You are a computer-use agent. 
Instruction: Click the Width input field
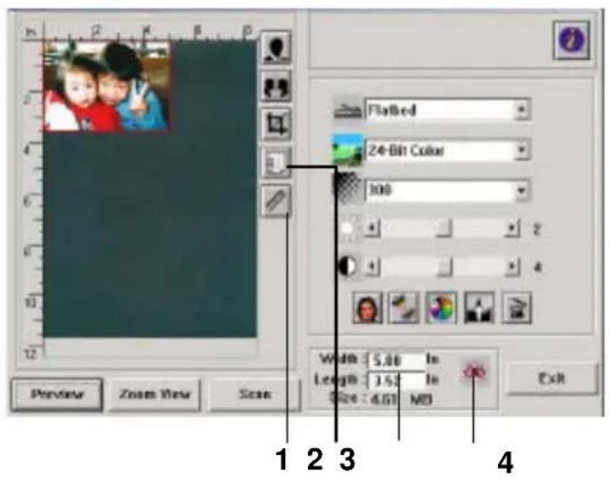[397, 360]
